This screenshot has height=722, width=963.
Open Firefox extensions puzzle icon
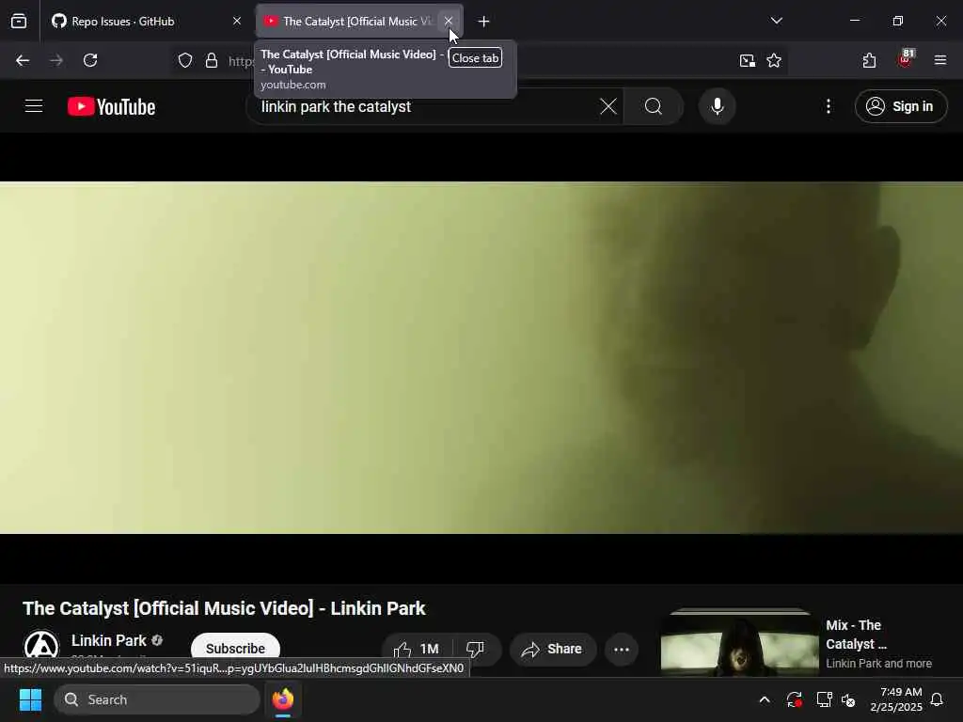click(x=869, y=60)
